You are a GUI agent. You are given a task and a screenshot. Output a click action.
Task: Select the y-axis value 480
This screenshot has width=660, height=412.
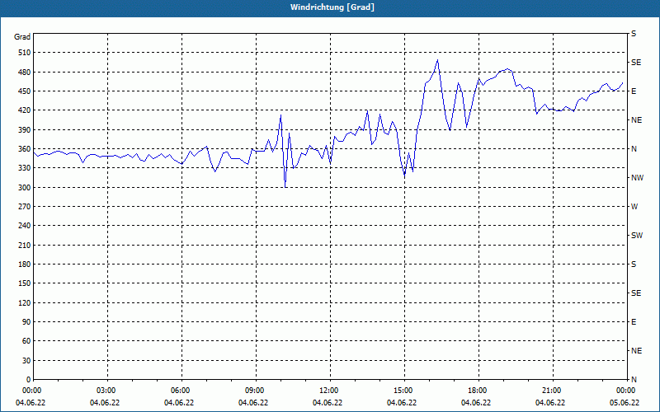pyautogui.click(x=25, y=73)
